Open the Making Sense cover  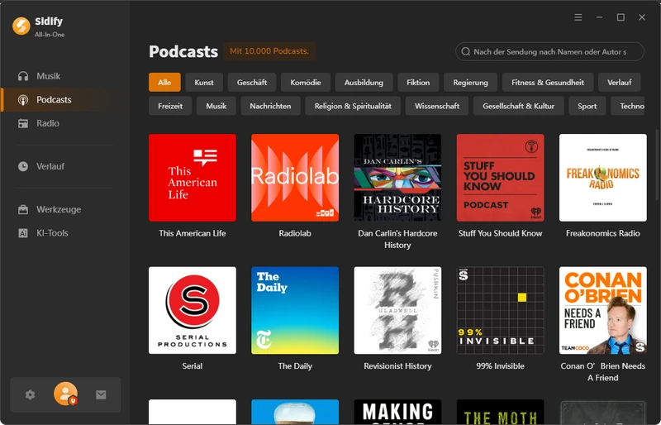(397, 412)
